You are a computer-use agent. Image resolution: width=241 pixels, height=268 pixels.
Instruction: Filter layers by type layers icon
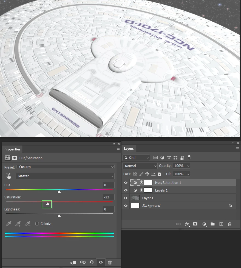click(x=169, y=157)
